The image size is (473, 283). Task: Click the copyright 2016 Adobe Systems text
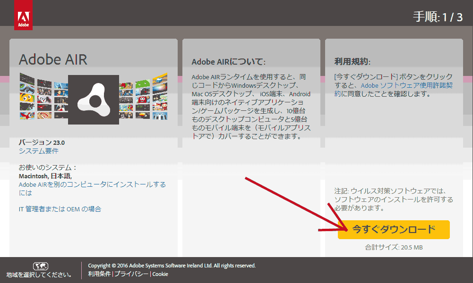(x=172, y=266)
